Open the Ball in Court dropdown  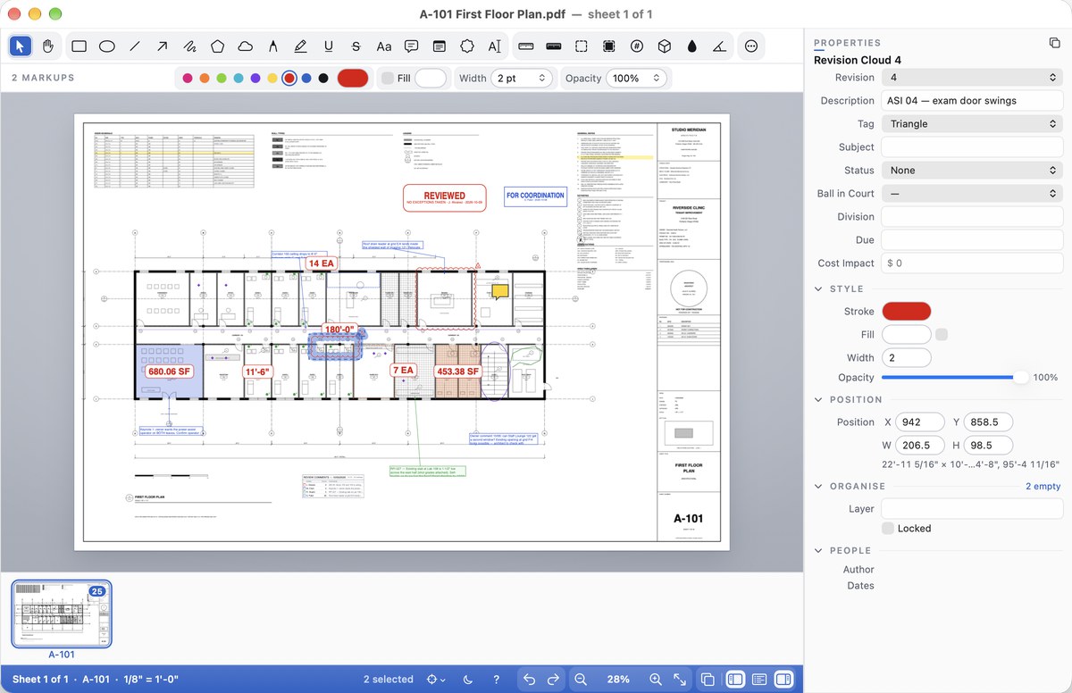point(972,194)
